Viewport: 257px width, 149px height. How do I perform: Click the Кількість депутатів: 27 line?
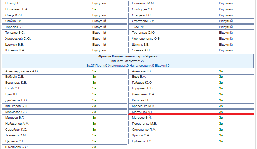(128, 61)
